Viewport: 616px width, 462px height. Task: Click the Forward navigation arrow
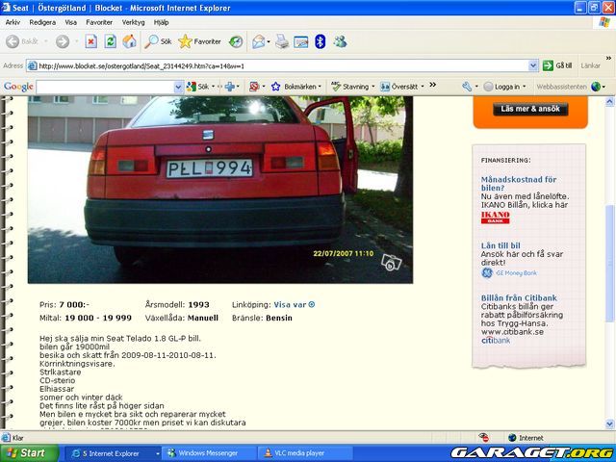pos(63,41)
